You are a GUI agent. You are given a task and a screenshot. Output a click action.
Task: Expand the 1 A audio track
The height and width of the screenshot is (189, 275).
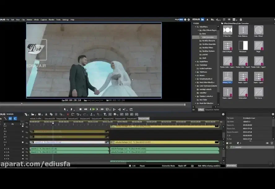(5, 149)
